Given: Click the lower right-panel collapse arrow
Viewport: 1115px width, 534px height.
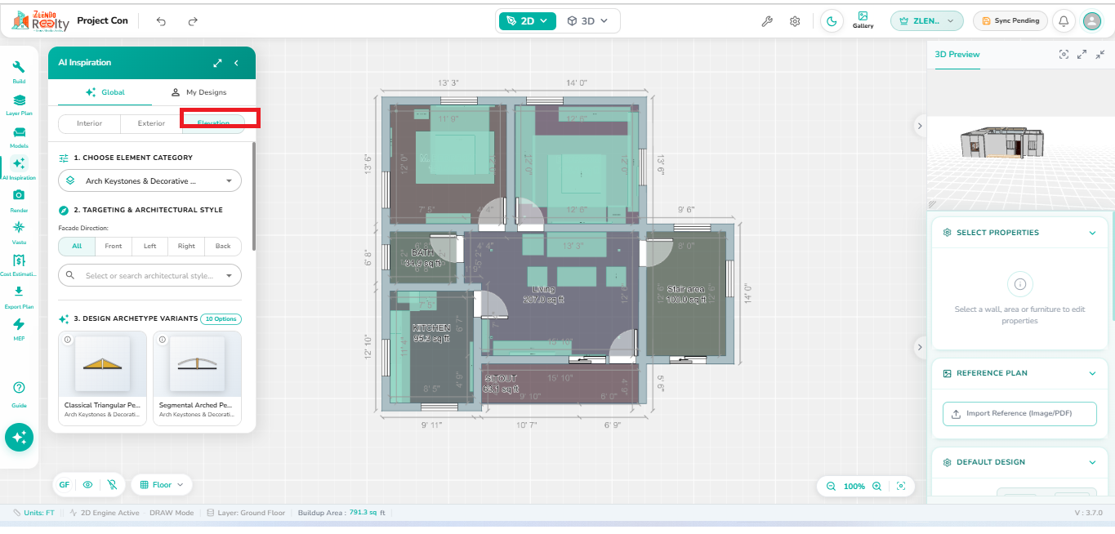Looking at the screenshot, I should click(x=920, y=347).
